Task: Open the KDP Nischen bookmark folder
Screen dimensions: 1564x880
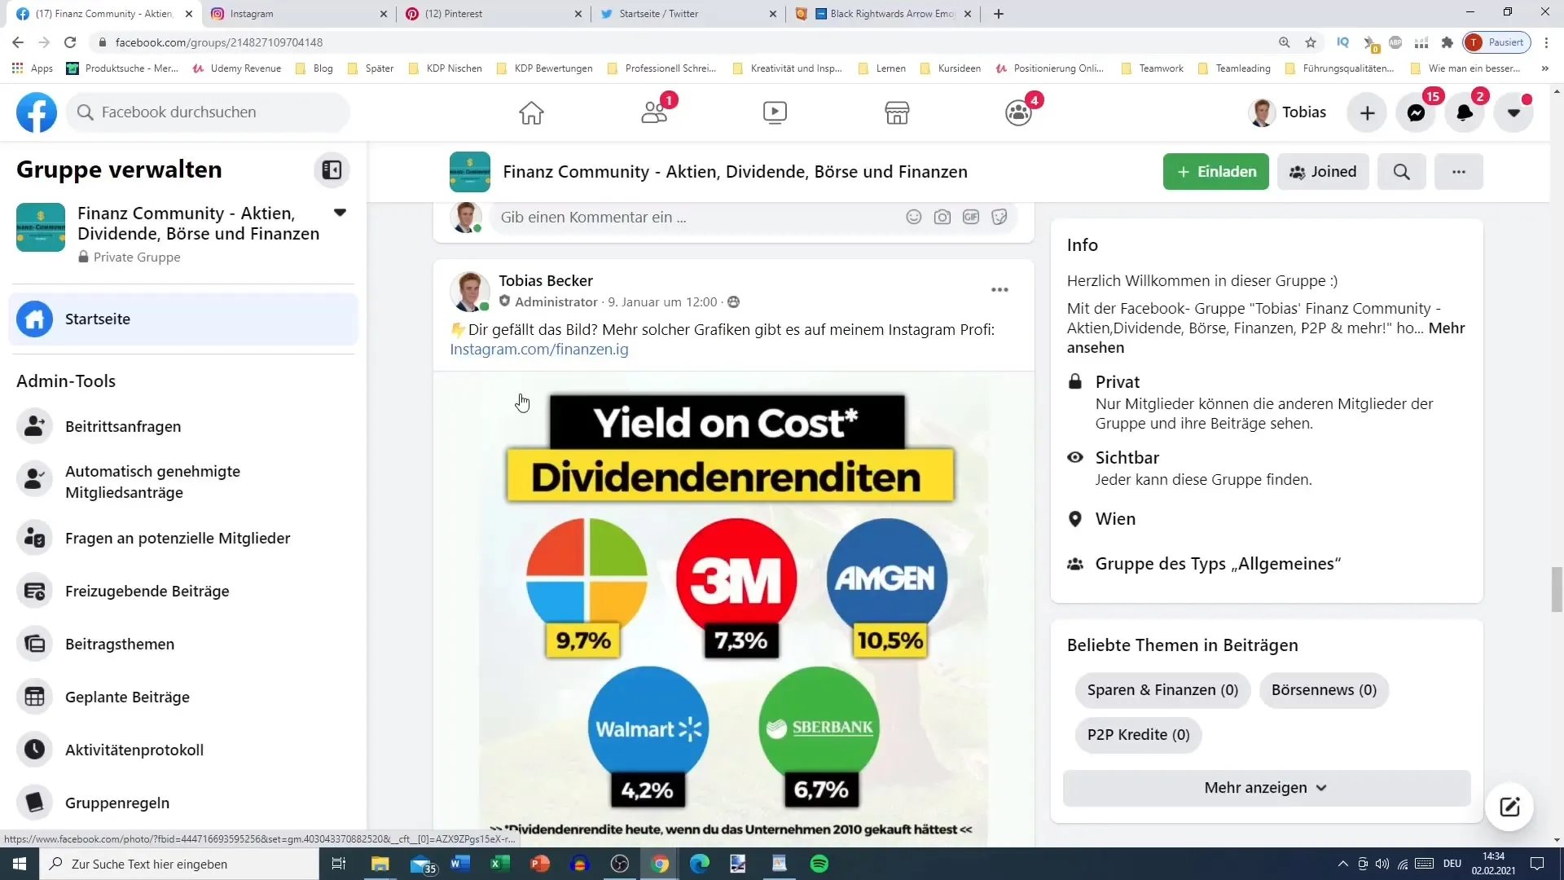Action: (x=446, y=68)
